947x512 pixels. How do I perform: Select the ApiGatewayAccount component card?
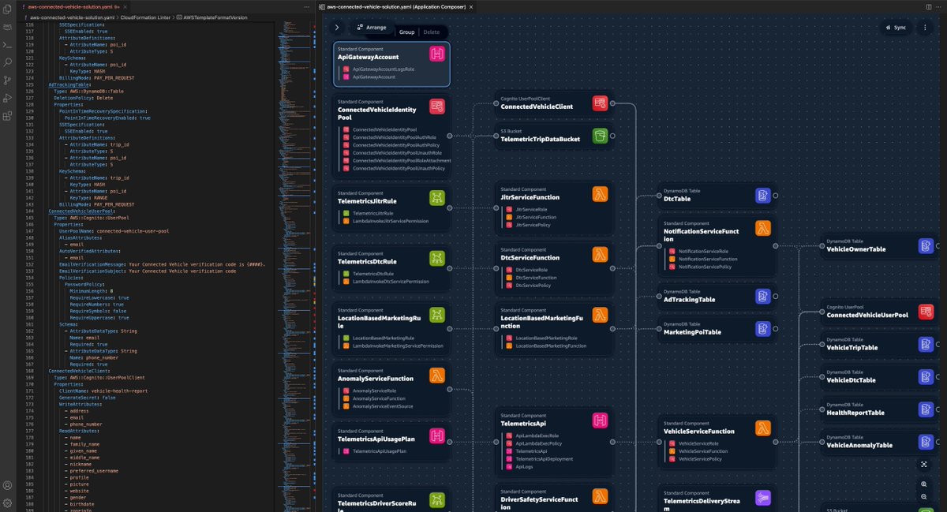coord(391,63)
